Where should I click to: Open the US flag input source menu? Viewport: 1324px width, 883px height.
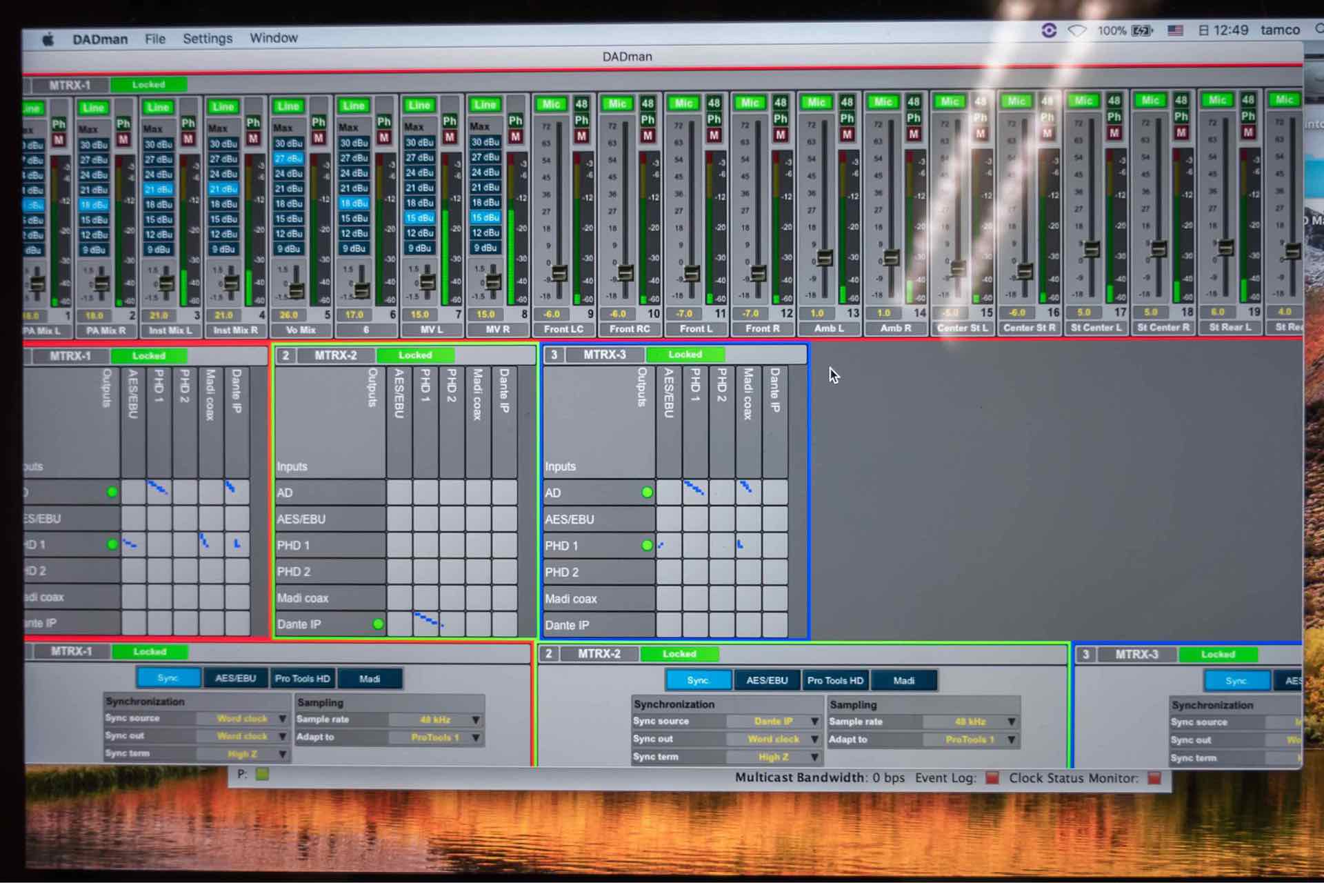tap(1176, 30)
